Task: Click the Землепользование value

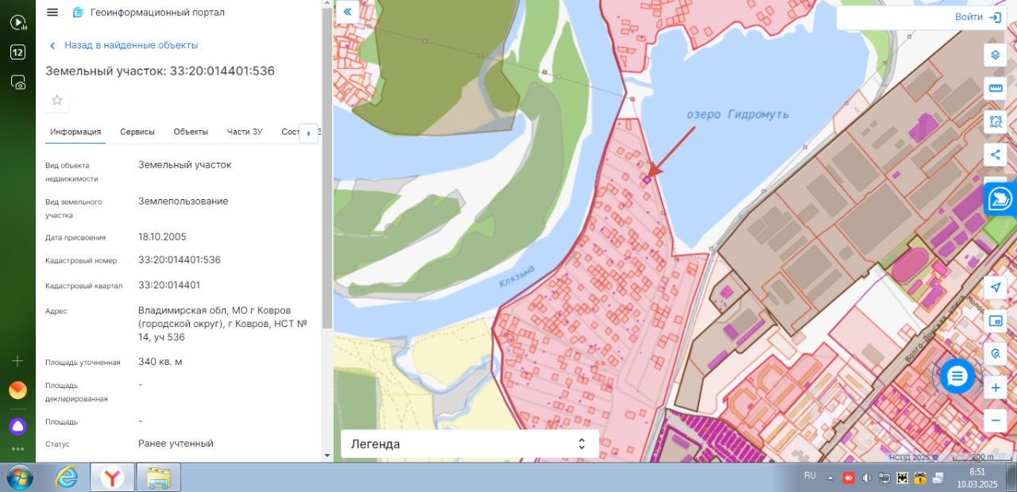Action: (183, 202)
